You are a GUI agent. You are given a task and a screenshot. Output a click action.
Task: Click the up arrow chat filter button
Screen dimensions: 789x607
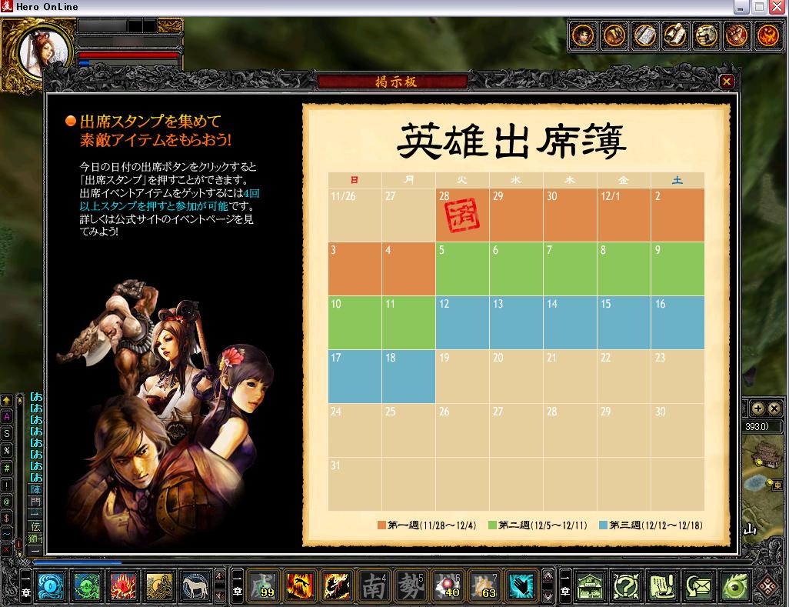(x=7, y=401)
